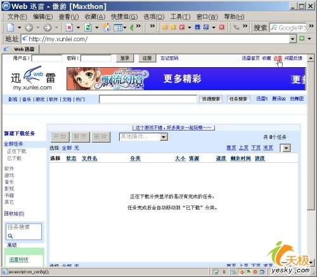This screenshot has width=317, height=277.
Task: Click the orange gear status bar icon
Action: (x=255, y=272)
